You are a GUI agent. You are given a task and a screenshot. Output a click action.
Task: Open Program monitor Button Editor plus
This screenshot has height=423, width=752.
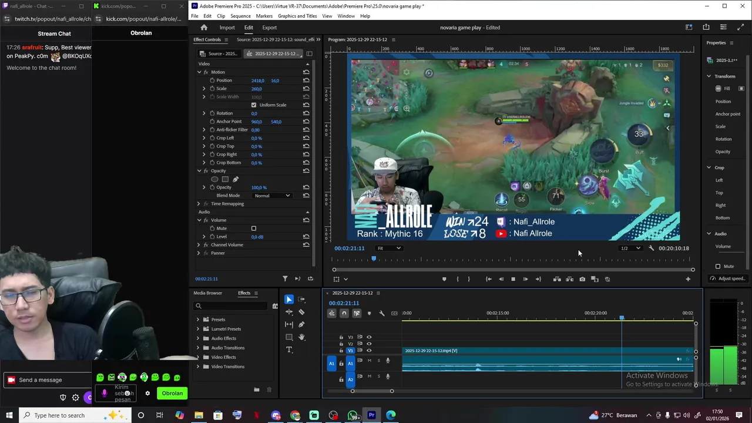[x=688, y=279]
